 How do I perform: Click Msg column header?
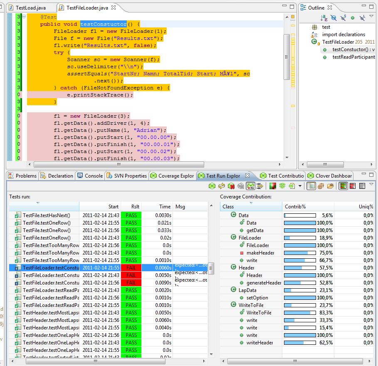click(190, 207)
